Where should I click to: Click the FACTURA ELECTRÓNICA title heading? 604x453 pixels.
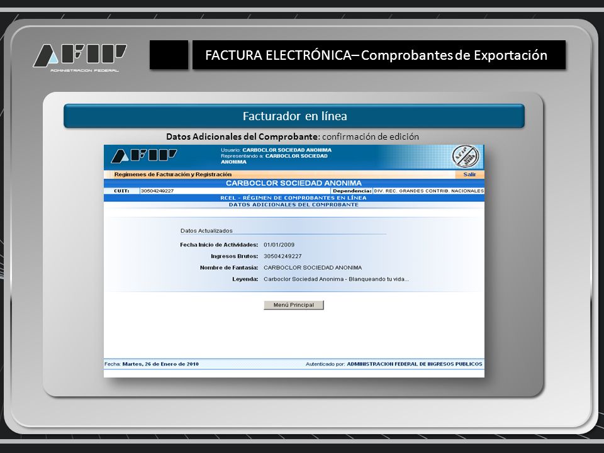click(x=379, y=55)
